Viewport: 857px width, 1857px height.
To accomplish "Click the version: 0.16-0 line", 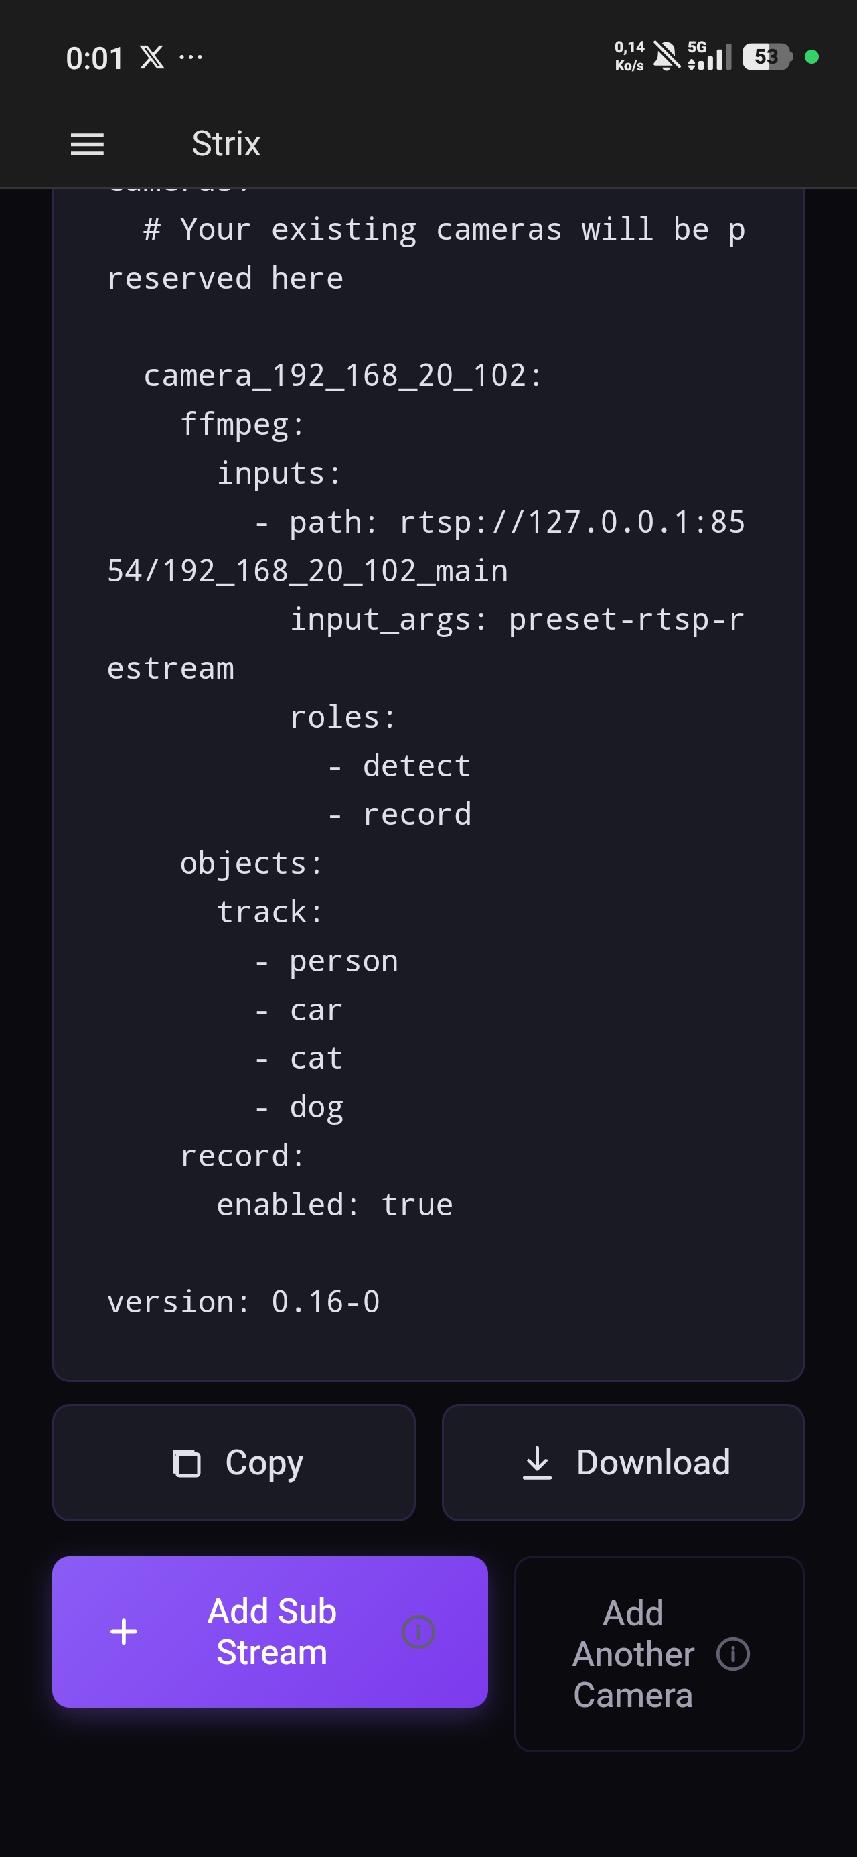I will point(244,1302).
